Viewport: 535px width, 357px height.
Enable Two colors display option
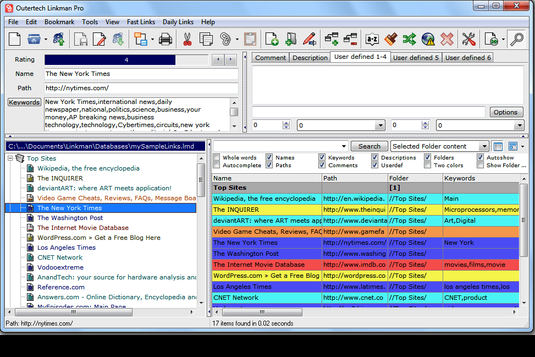click(427, 165)
